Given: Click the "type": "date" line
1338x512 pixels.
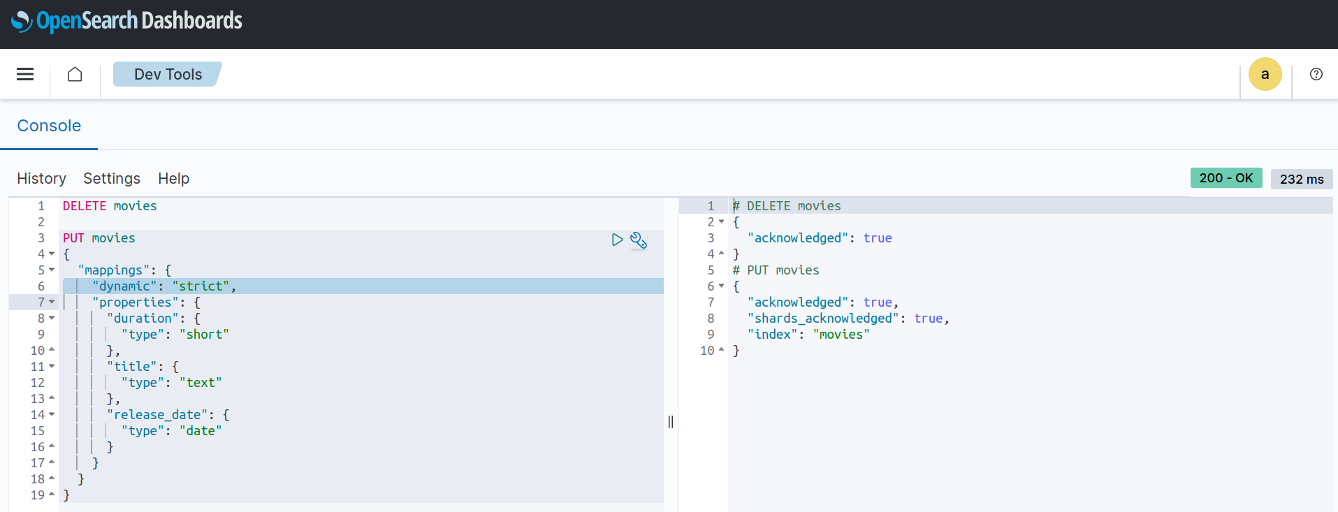Looking at the screenshot, I should (172, 431).
